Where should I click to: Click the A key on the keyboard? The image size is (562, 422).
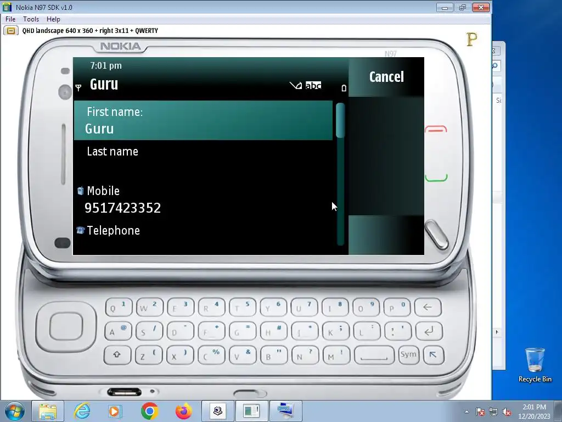coord(119,331)
